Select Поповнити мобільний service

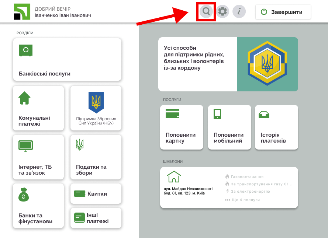tap(229, 127)
